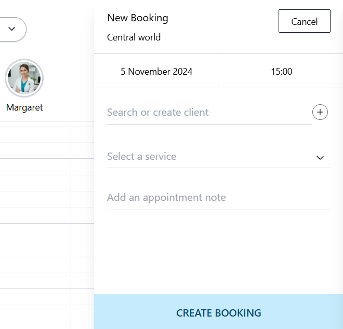
Task: Select the Margaret staff name label
Action: click(x=24, y=107)
